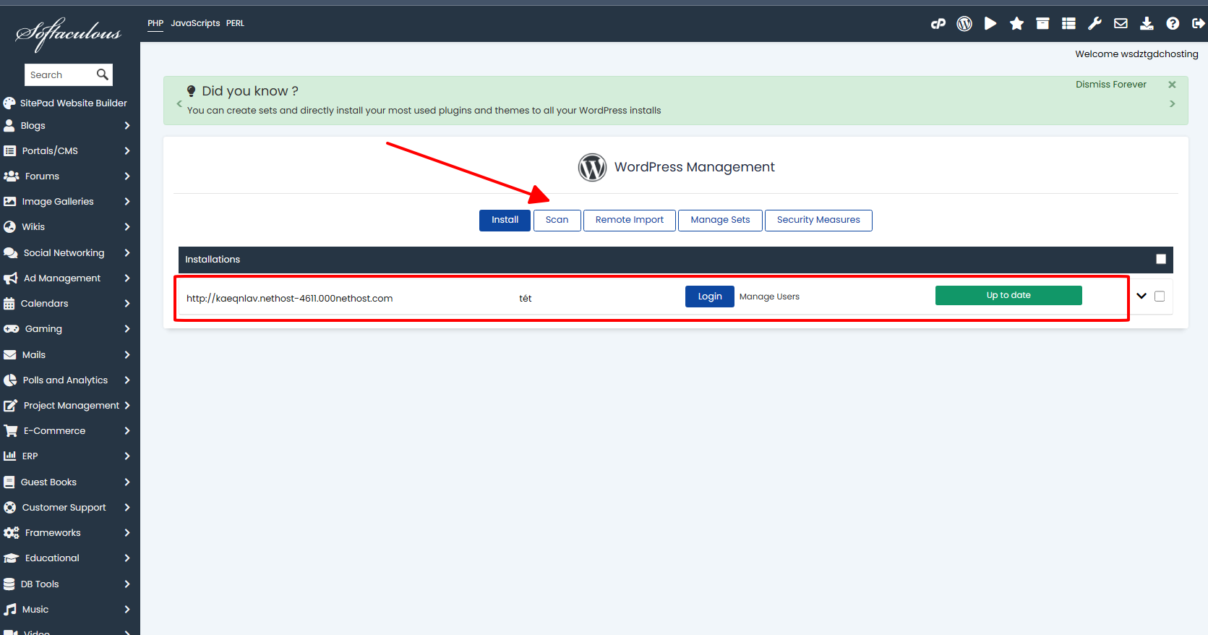The height and width of the screenshot is (635, 1208).
Task: Click the search magnifier icon
Action: pyautogui.click(x=103, y=74)
